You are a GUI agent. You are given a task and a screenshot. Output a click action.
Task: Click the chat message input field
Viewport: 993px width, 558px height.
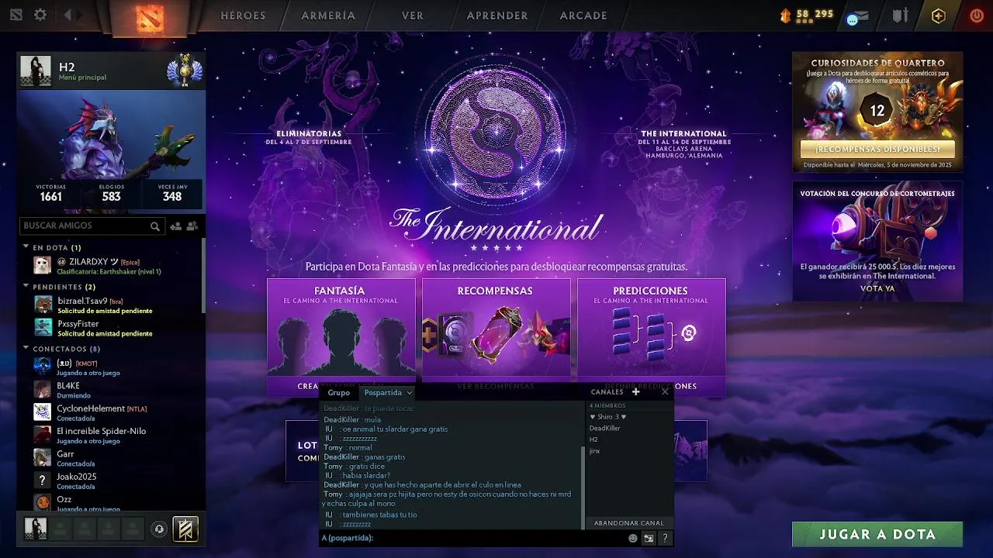pos(473,538)
